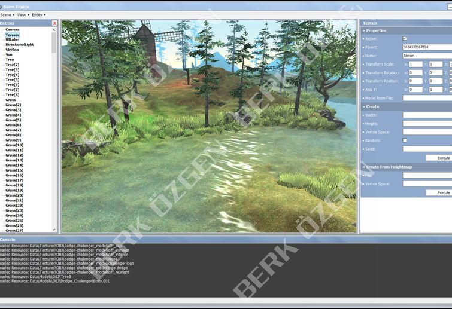The image size is (452, 309).
Task: Click Transform Rotation Y field
Action: (x=436, y=72)
